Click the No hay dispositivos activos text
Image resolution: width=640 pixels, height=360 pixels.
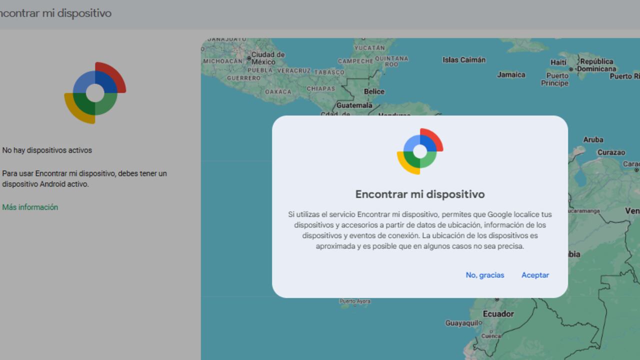(x=46, y=150)
